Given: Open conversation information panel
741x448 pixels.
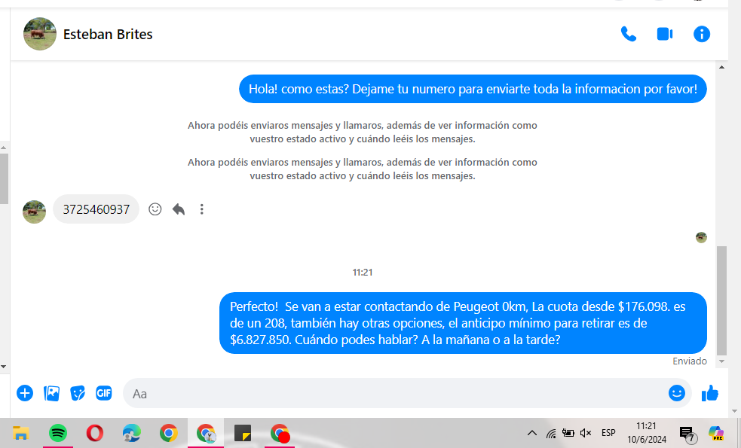Looking at the screenshot, I should point(701,34).
